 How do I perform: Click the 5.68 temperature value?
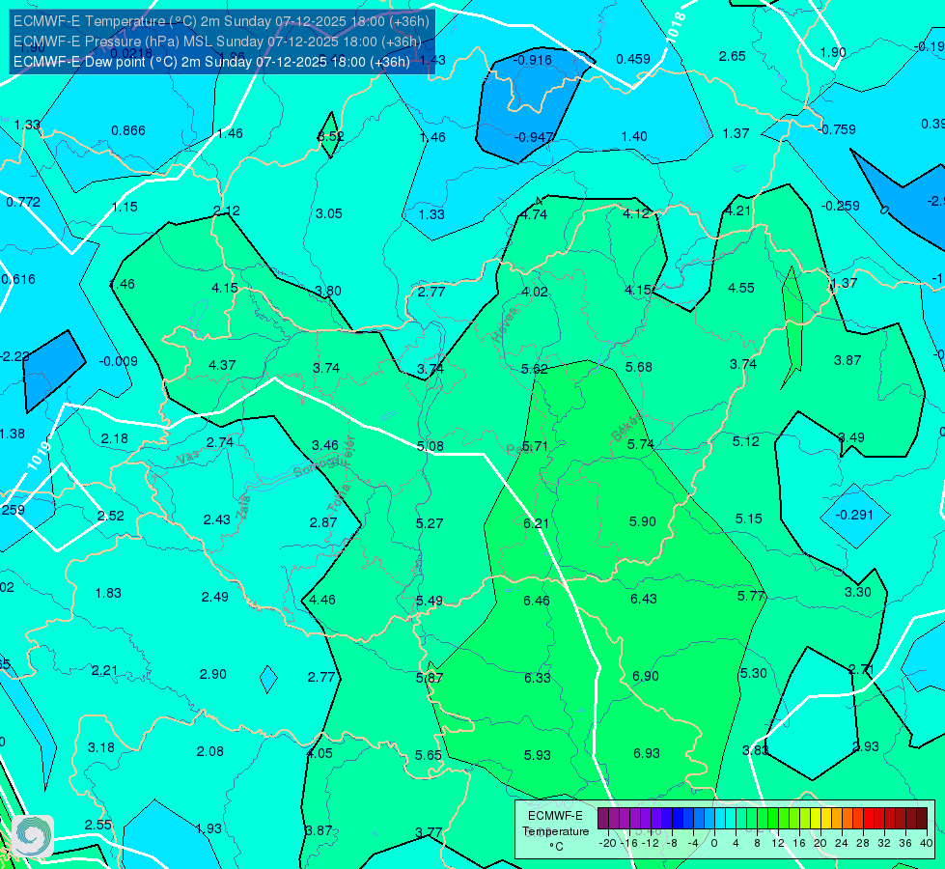click(x=639, y=367)
